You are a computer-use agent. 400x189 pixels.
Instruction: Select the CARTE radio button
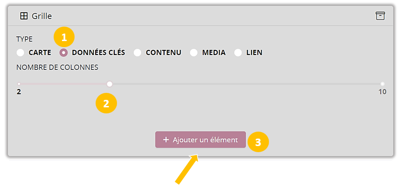tap(21, 53)
